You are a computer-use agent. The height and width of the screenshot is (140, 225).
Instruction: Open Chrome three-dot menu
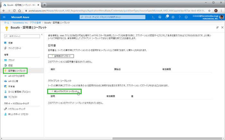click(x=221, y=11)
